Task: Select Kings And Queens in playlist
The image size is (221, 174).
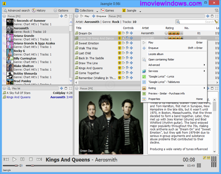Action: (x=38, y=97)
